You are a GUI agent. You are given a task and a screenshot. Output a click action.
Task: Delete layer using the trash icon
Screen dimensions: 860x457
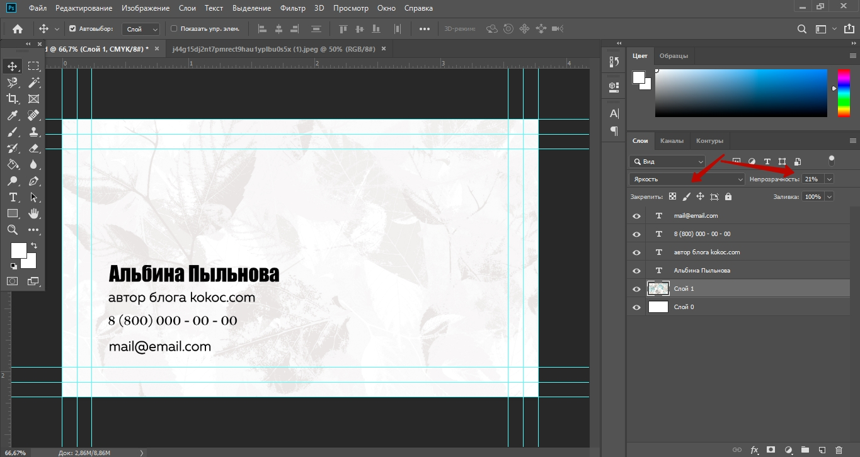[x=838, y=450]
